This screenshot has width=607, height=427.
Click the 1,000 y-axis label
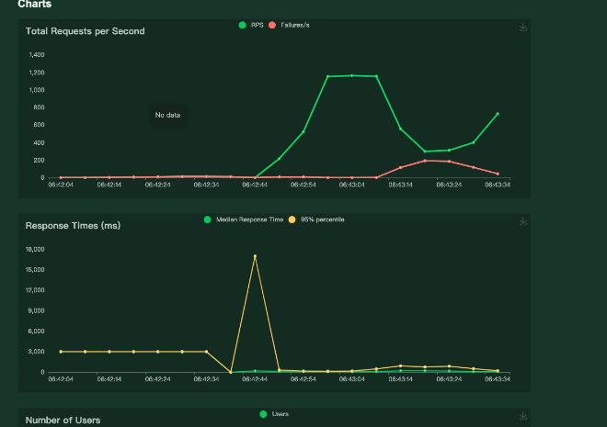tap(37, 90)
